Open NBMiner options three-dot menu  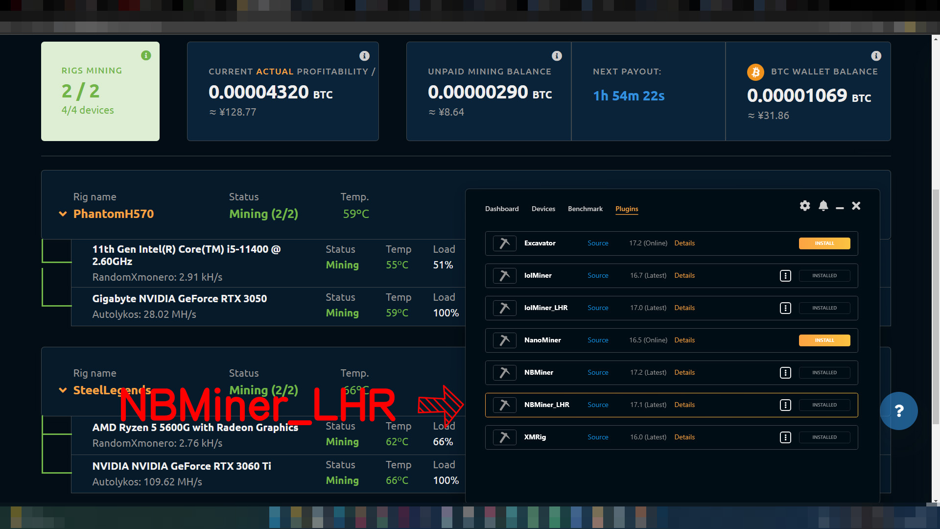tap(785, 373)
